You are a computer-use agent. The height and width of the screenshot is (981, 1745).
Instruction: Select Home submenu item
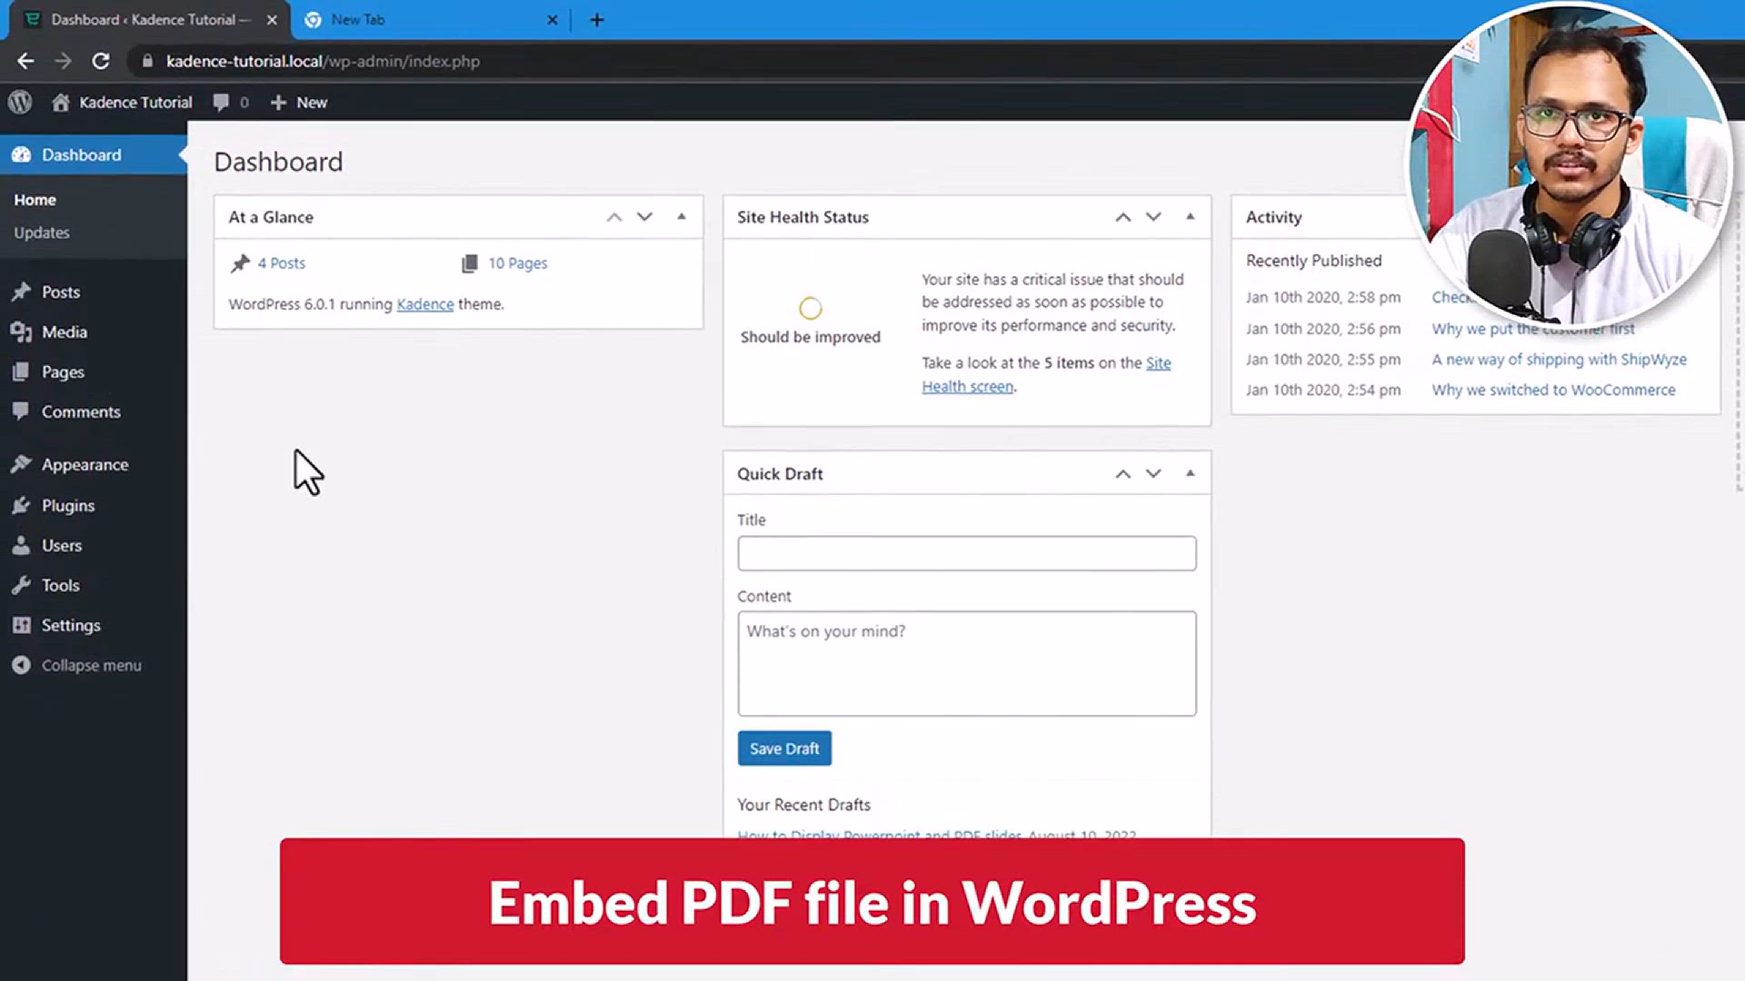(x=35, y=200)
